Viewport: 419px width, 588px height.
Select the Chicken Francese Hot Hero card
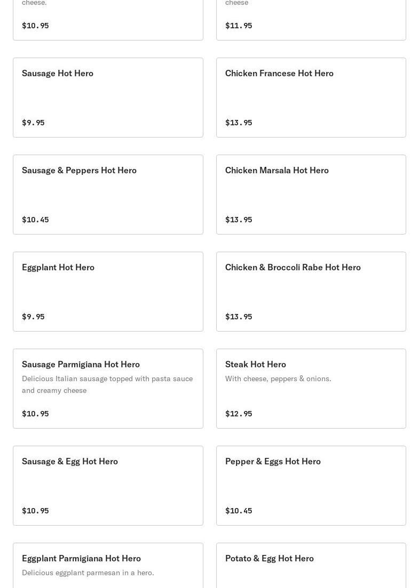311,98
